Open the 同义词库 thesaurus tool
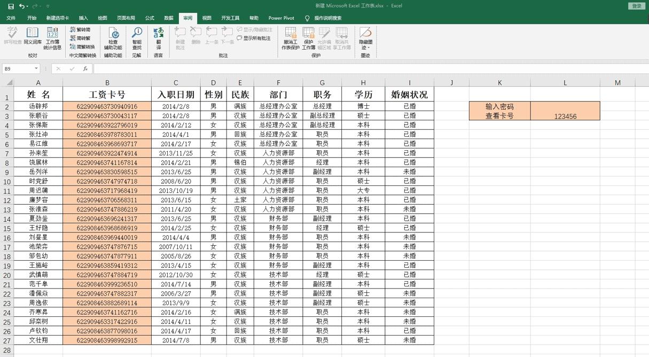Image resolution: width=649 pixels, height=357 pixels. click(31, 37)
